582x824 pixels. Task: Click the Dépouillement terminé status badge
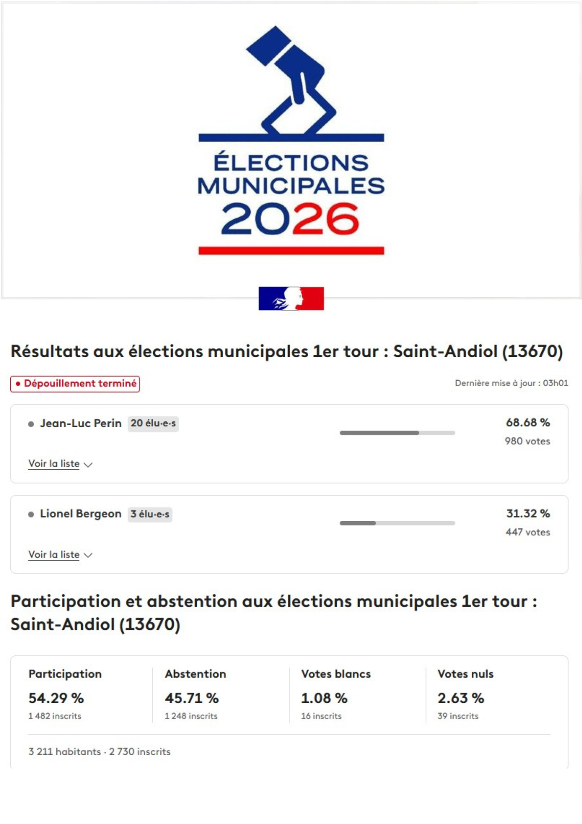pyautogui.click(x=75, y=384)
